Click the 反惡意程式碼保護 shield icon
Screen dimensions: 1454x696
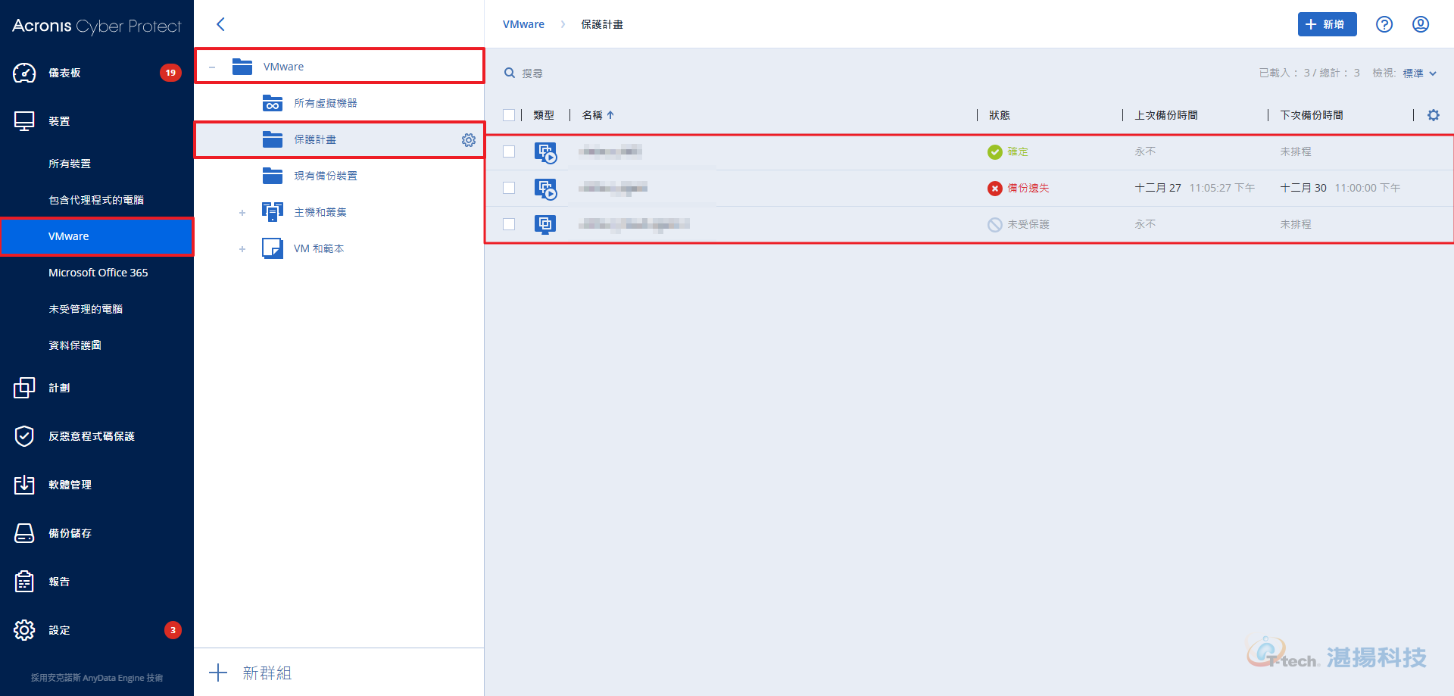(24, 436)
